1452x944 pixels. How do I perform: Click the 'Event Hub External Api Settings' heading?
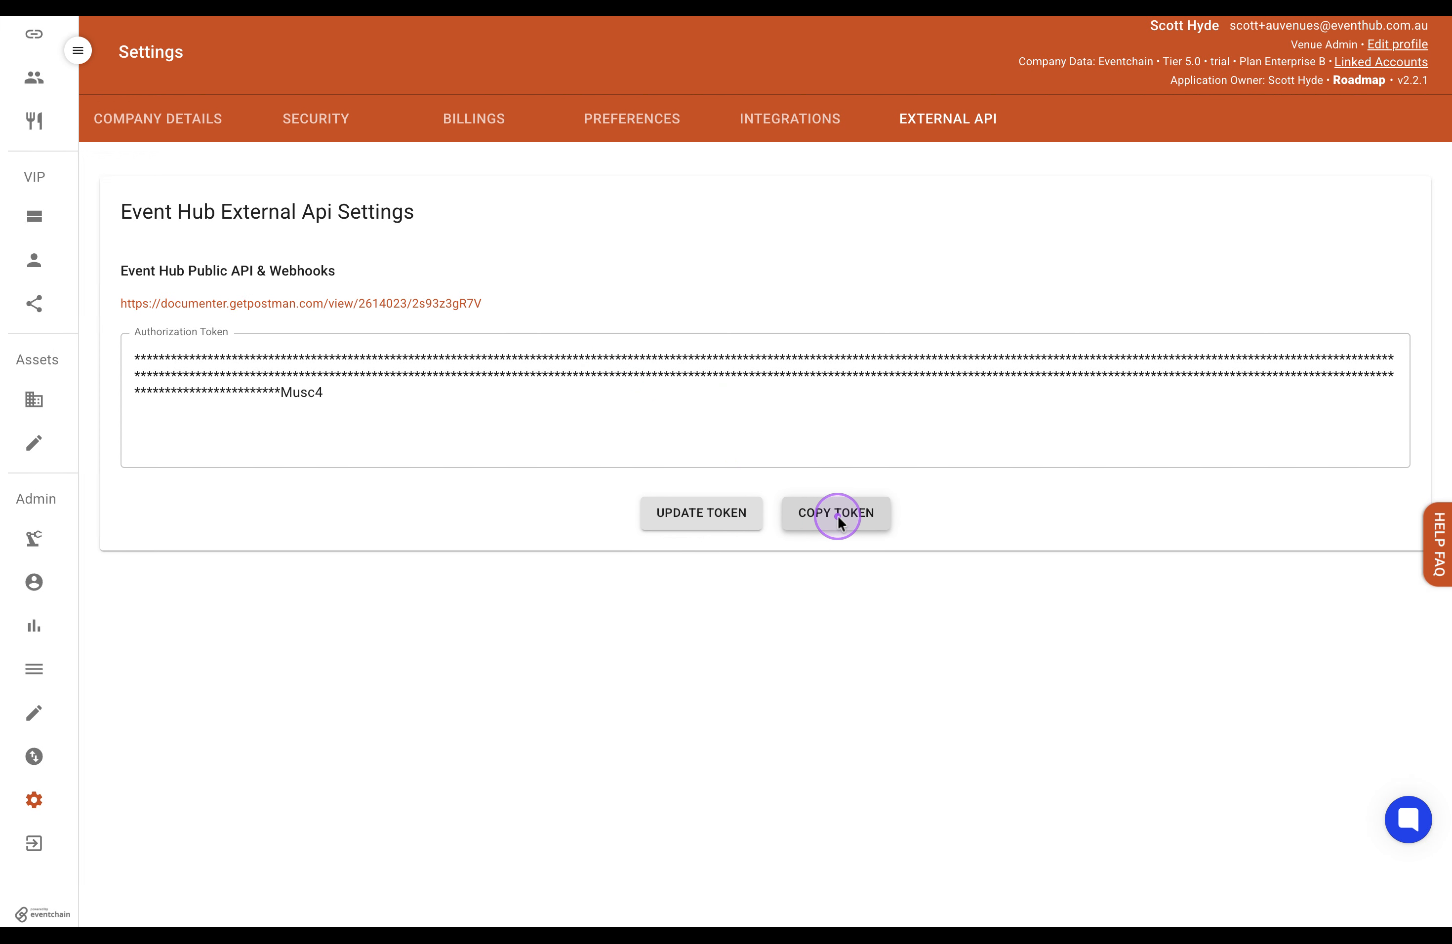(267, 212)
